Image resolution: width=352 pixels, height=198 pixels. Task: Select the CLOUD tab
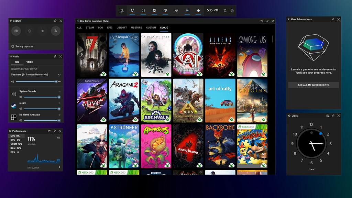click(164, 27)
